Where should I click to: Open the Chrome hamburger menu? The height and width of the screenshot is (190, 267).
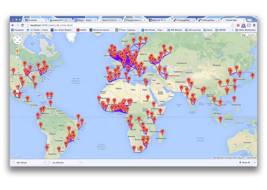(254, 25)
